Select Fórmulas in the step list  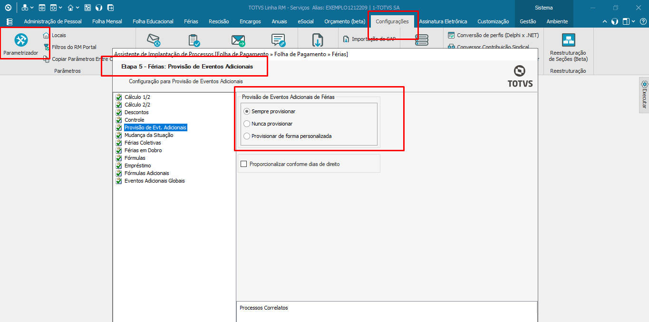pos(135,158)
